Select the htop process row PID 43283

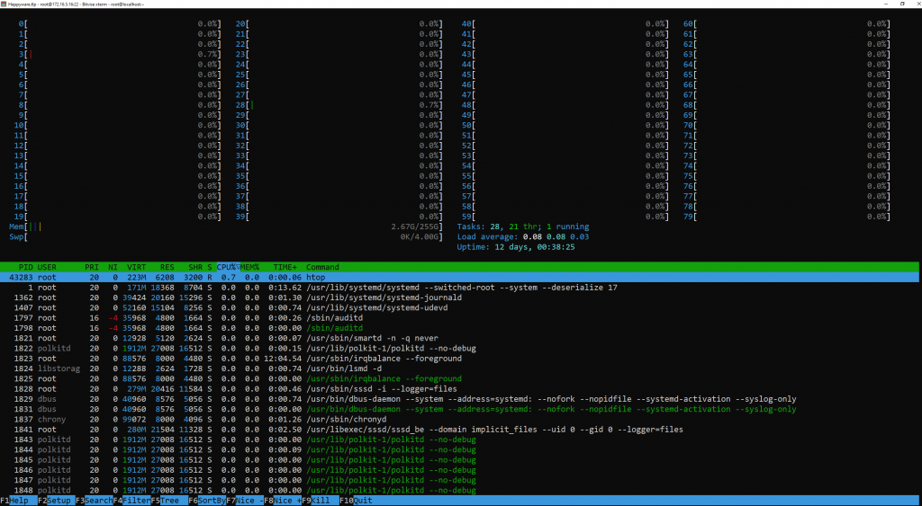(x=461, y=277)
